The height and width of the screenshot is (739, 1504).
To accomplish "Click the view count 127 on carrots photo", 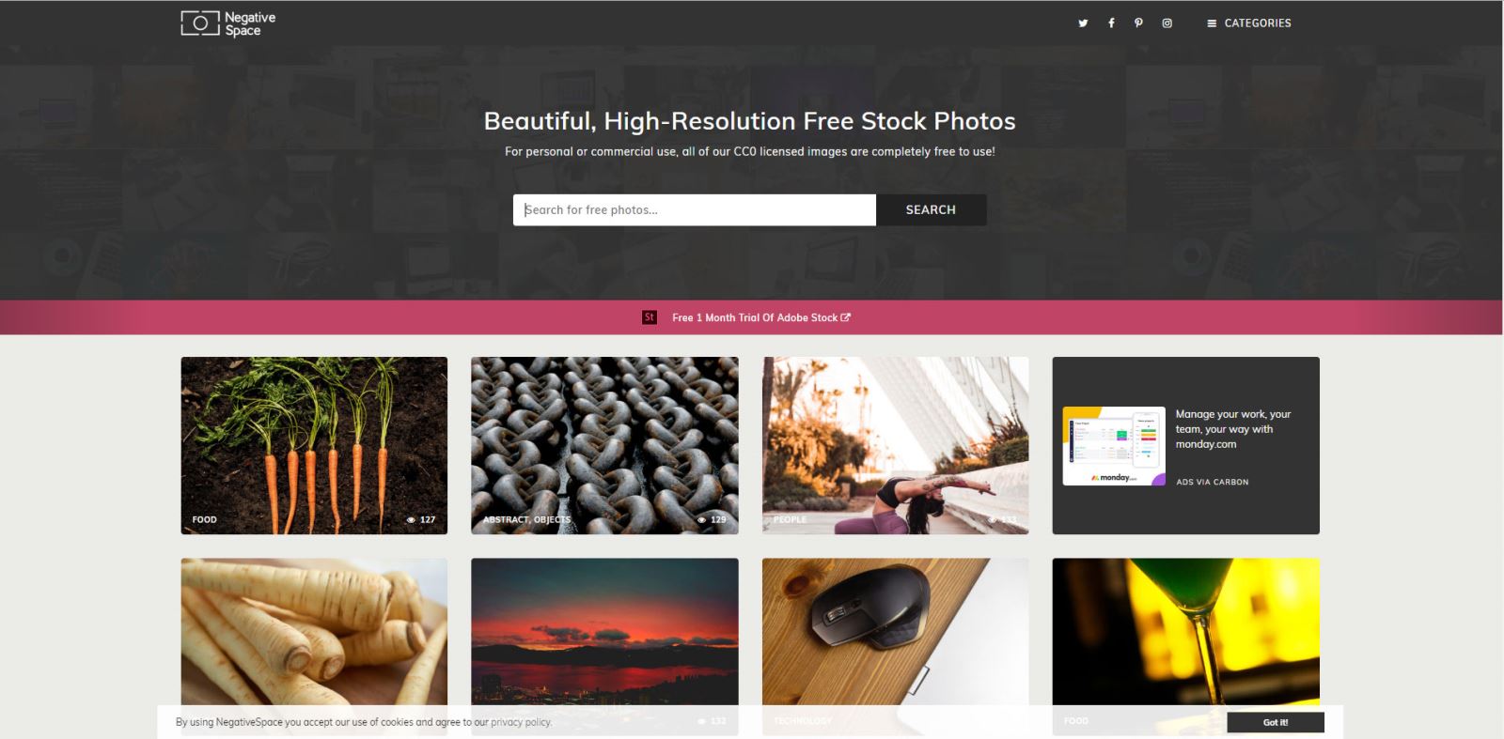I will click(421, 519).
